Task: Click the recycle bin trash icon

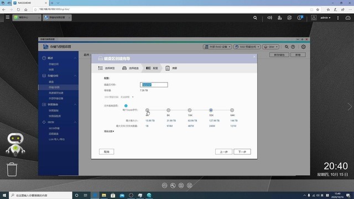Action: coord(12,169)
